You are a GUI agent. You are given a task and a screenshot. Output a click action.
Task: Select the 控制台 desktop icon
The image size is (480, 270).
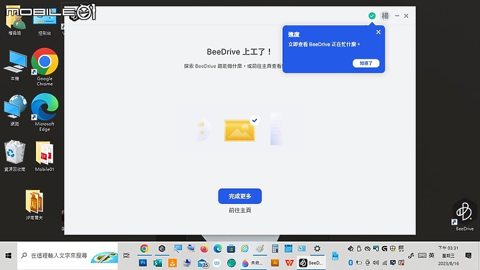[45, 21]
